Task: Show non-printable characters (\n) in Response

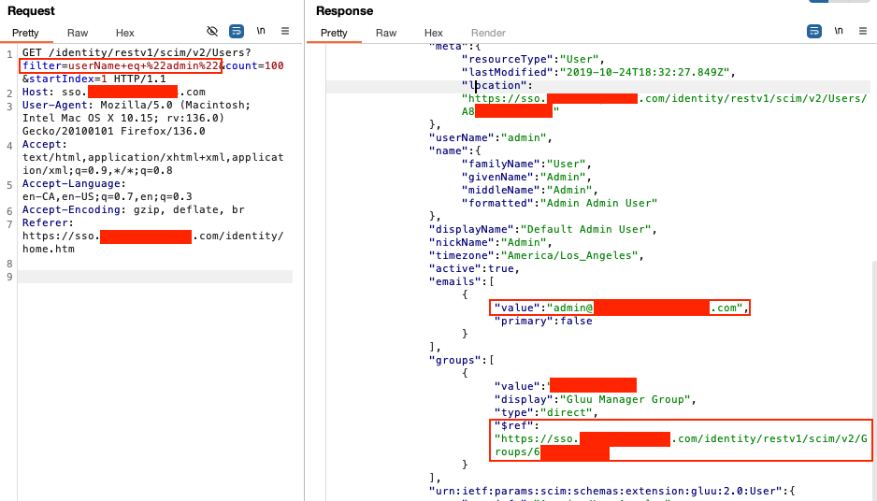Action: click(x=839, y=31)
